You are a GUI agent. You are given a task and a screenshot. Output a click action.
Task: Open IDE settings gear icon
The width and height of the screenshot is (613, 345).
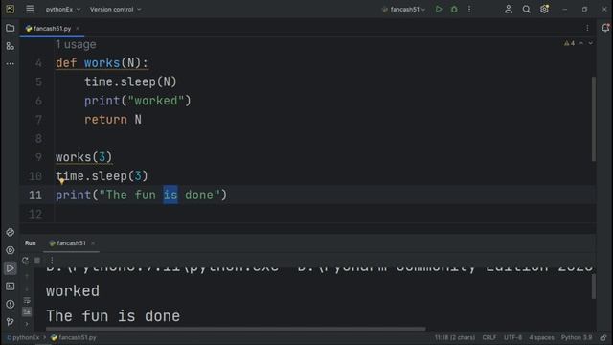(544, 9)
